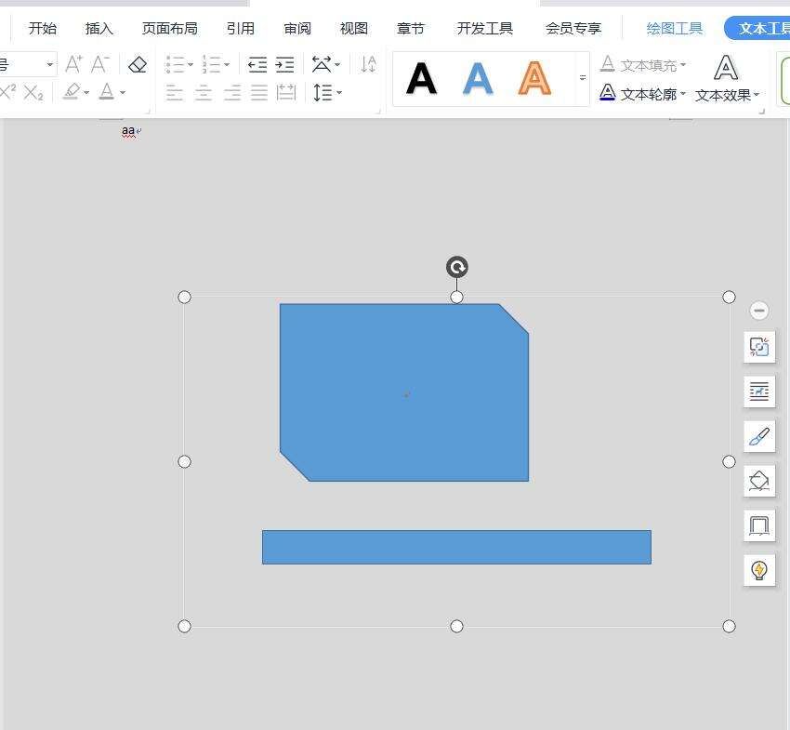Collapse the floating toolbar with minus button

[759, 311]
